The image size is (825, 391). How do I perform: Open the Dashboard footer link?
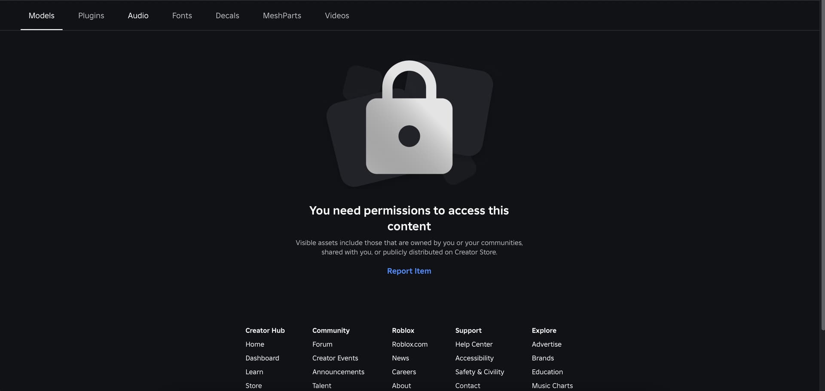(262, 358)
